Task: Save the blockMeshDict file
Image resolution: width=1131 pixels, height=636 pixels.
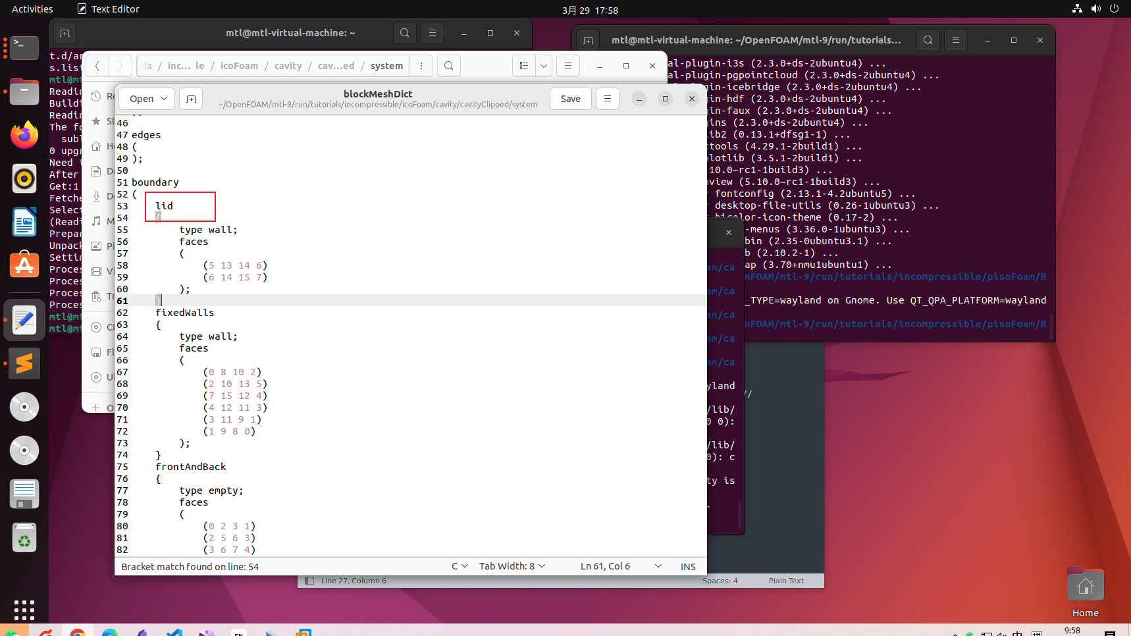Action: 571,99
